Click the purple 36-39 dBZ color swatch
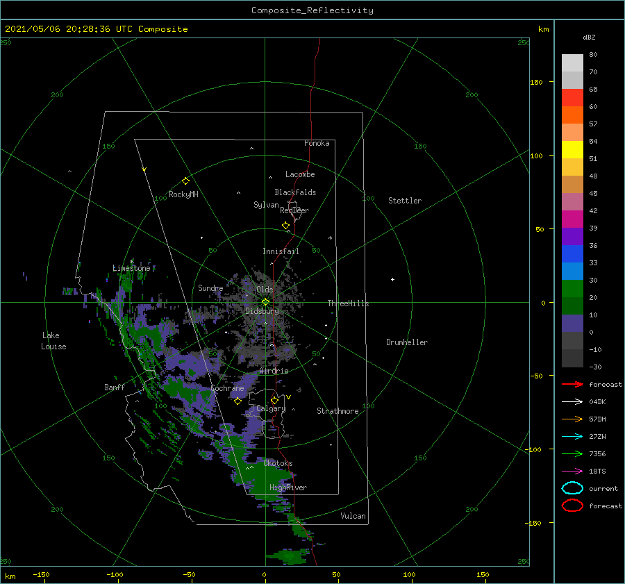Screen dimensions: 625x584 [572, 237]
